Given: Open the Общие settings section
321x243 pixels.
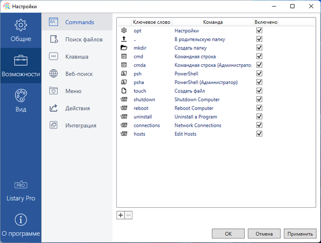Looking at the screenshot, I should click(x=21, y=31).
